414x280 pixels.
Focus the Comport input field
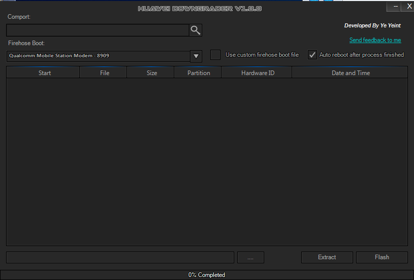point(98,30)
